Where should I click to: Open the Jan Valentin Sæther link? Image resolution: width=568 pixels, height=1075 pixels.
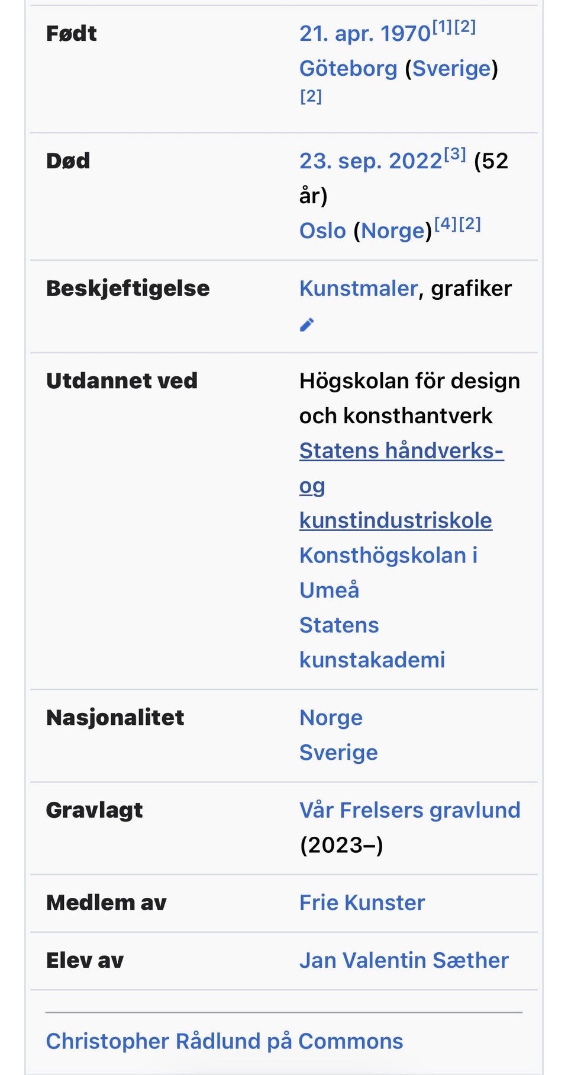tap(404, 960)
